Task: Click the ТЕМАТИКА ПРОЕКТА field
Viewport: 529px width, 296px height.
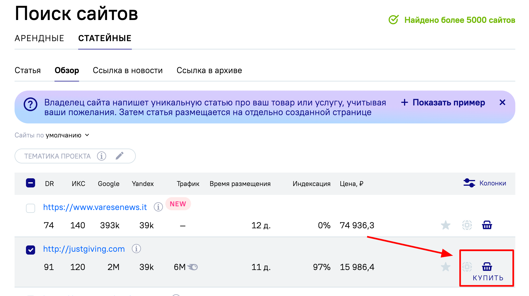Action: click(75, 156)
